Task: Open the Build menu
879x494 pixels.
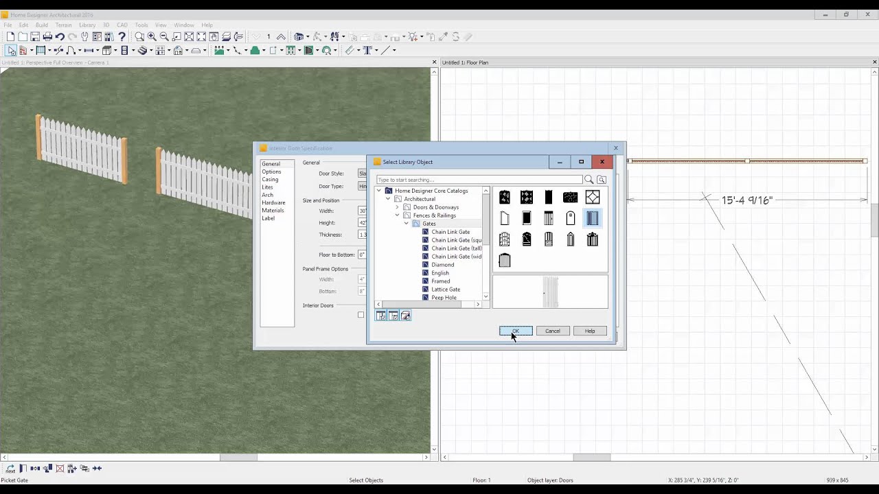Action: pos(42,25)
